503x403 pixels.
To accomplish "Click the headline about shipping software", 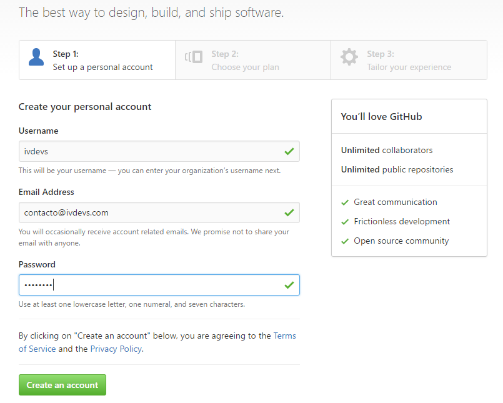I will pyautogui.click(x=151, y=13).
